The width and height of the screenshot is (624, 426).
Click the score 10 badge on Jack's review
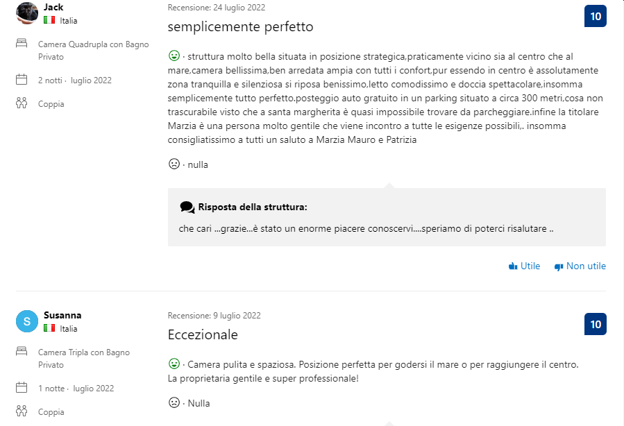point(596,17)
